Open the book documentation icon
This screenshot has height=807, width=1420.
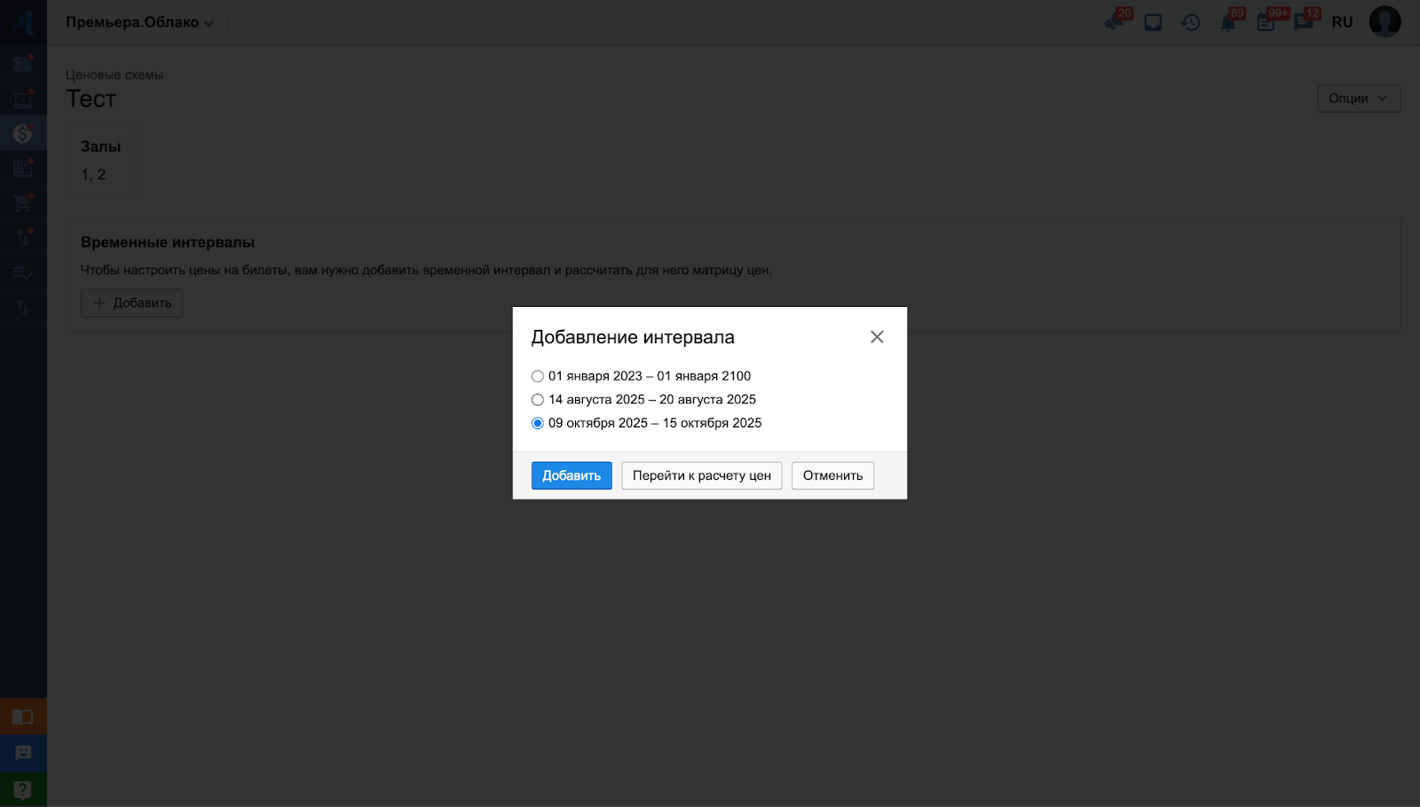pos(23,717)
